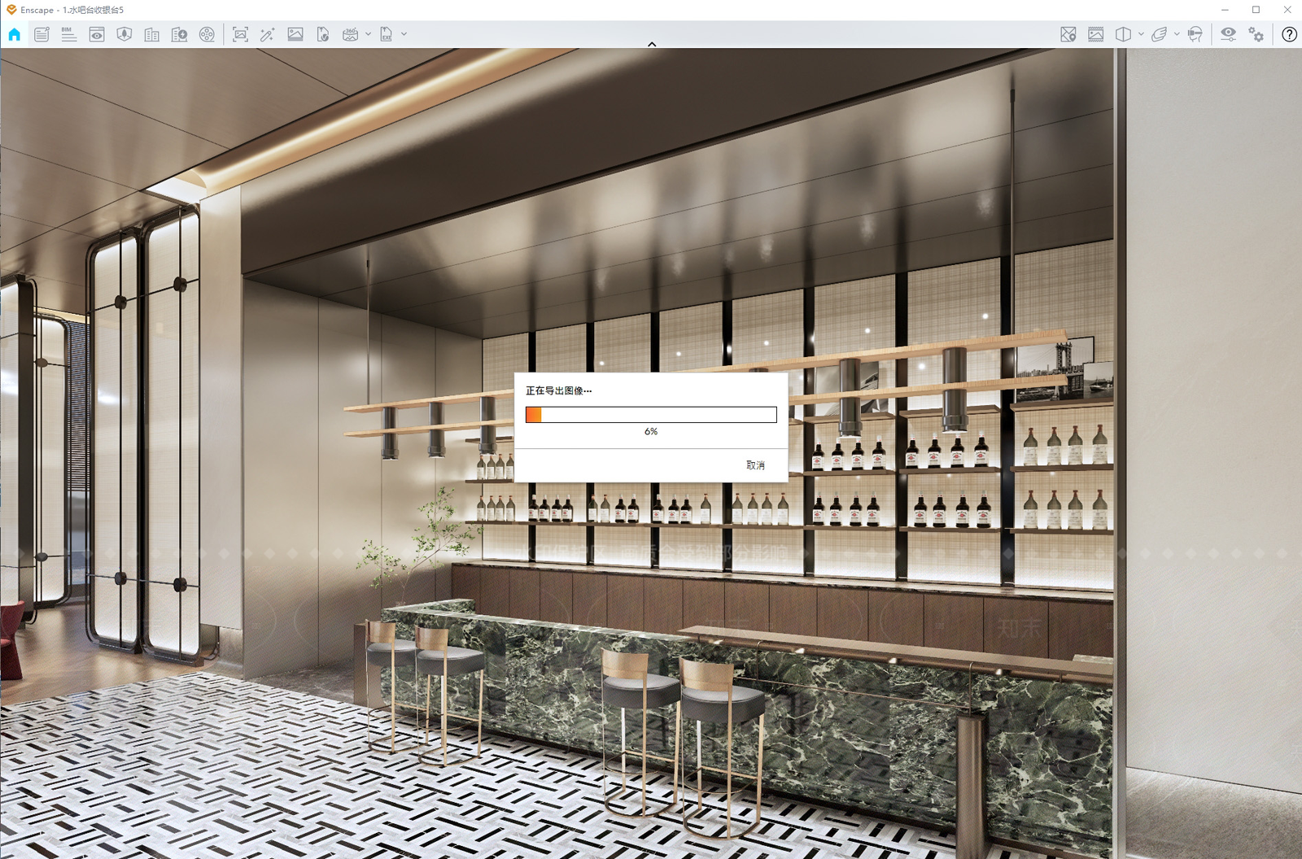Viewport: 1302px width, 859px height.
Task: Open the General Settings gears icon
Action: [1256, 34]
